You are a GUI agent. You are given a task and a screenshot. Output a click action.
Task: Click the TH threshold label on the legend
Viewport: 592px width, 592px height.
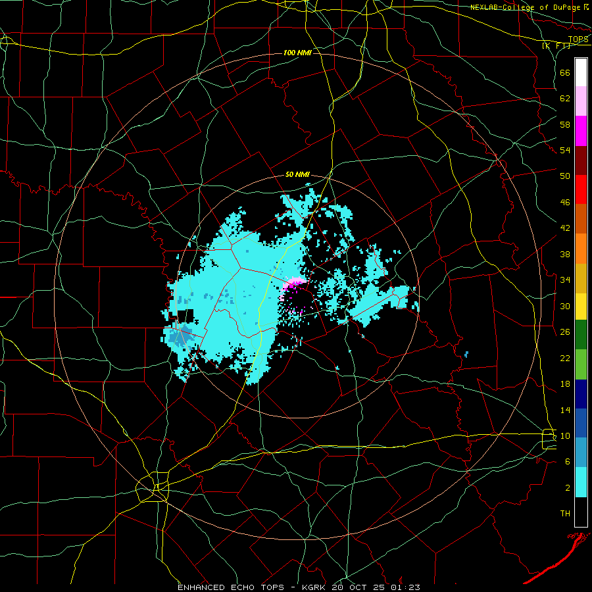click(x=565, y=514)
